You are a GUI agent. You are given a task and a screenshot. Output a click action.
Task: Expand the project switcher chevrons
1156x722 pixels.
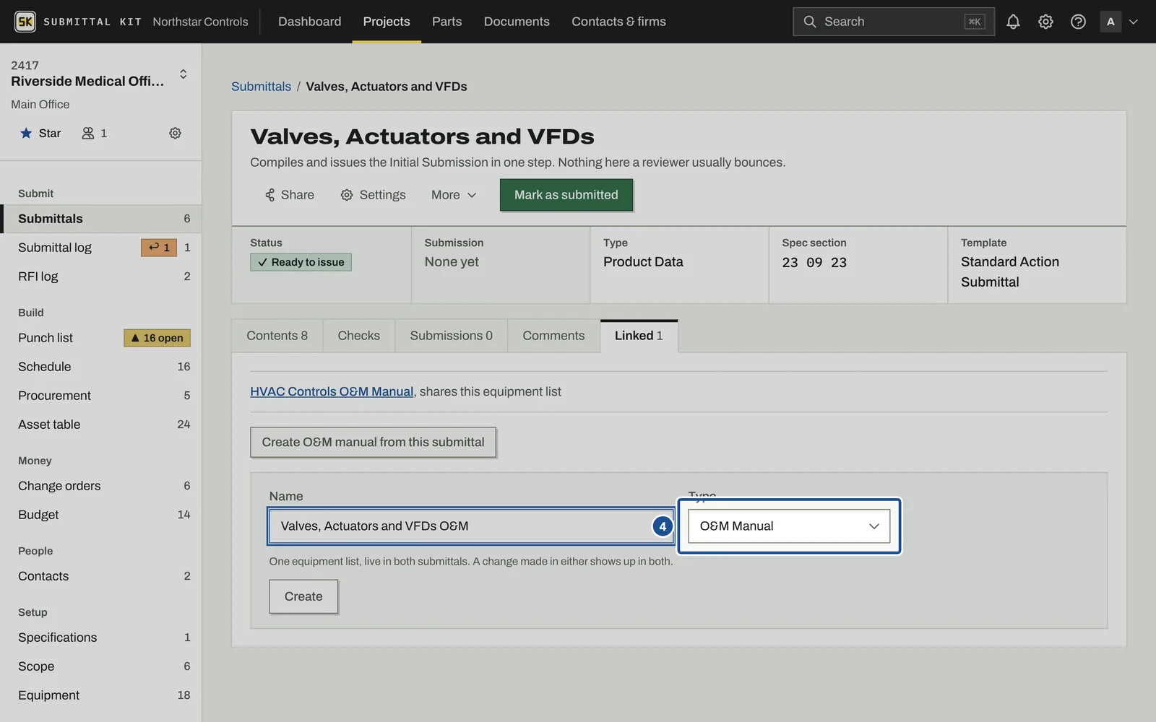click(184, 74)
